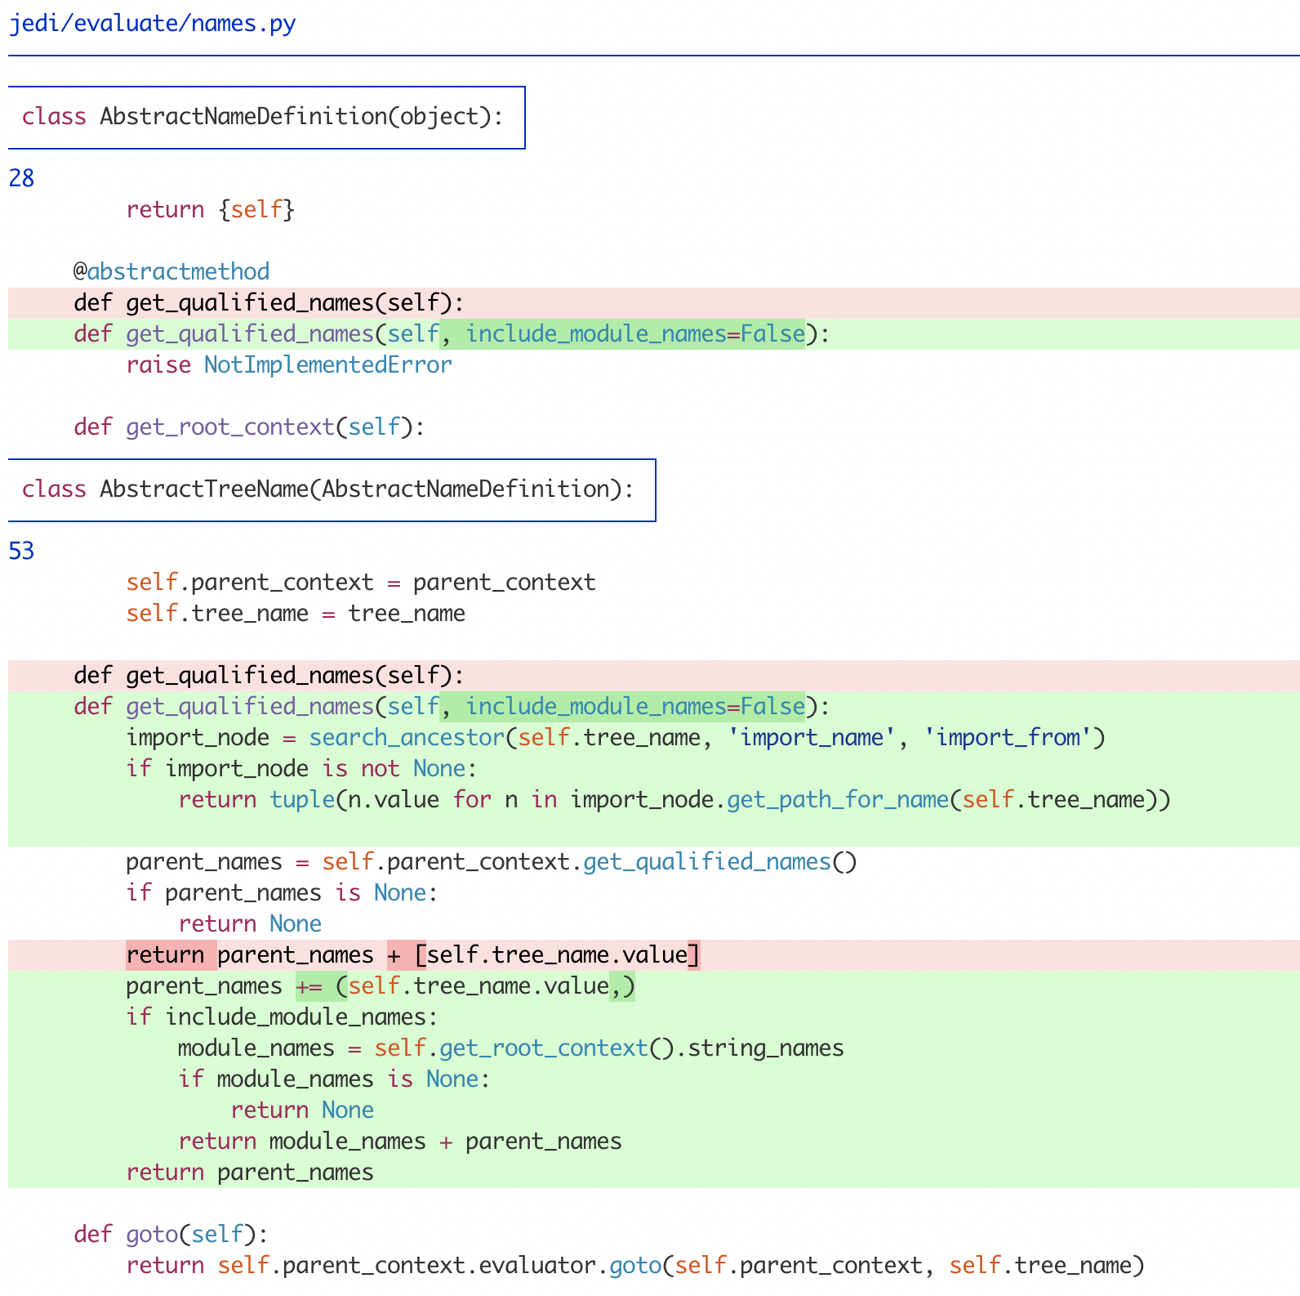
Task: Click the if include_module_names: line
Action: 283,1017
